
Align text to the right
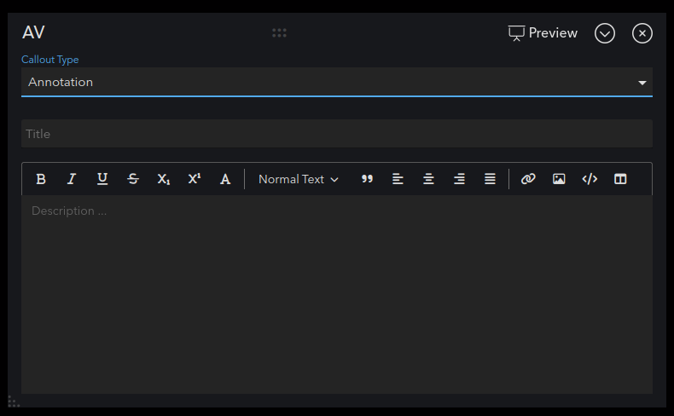point(459,179)
